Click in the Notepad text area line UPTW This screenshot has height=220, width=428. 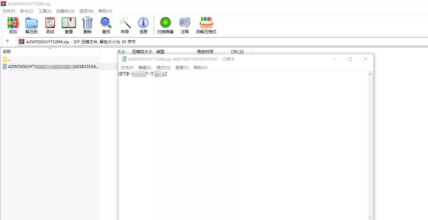pos(143,74)
